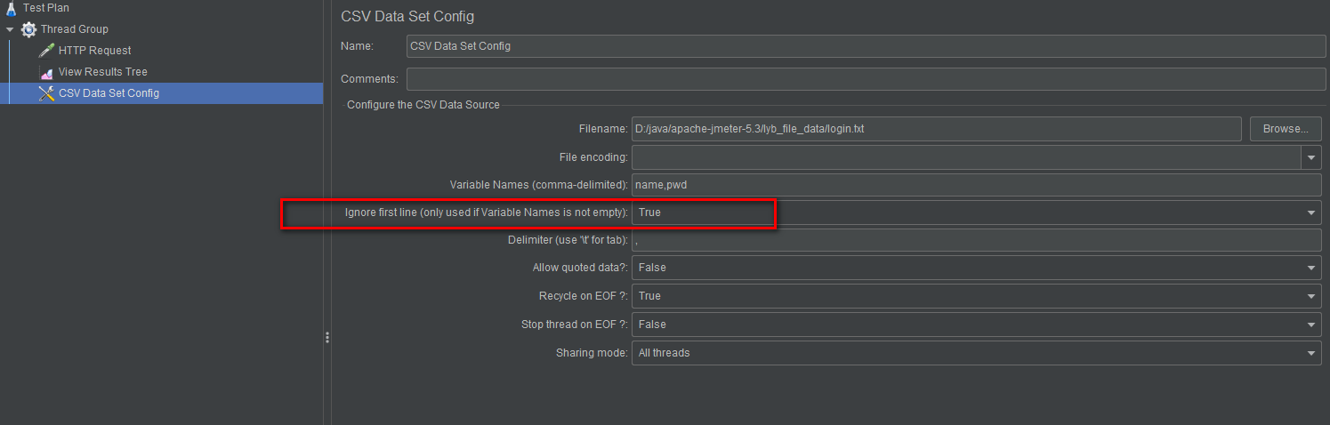Click the HTTP Request pipette icon
1330x425 pixels.
coord(46,51)
